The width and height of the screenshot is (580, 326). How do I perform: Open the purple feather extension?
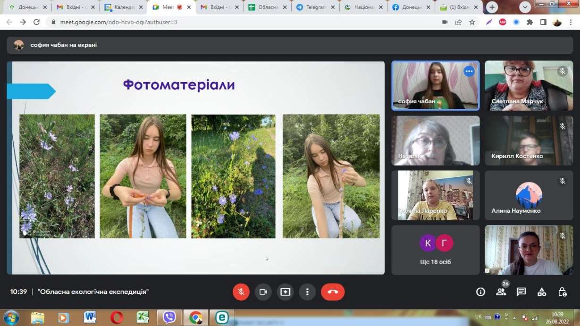click(489, 22)
